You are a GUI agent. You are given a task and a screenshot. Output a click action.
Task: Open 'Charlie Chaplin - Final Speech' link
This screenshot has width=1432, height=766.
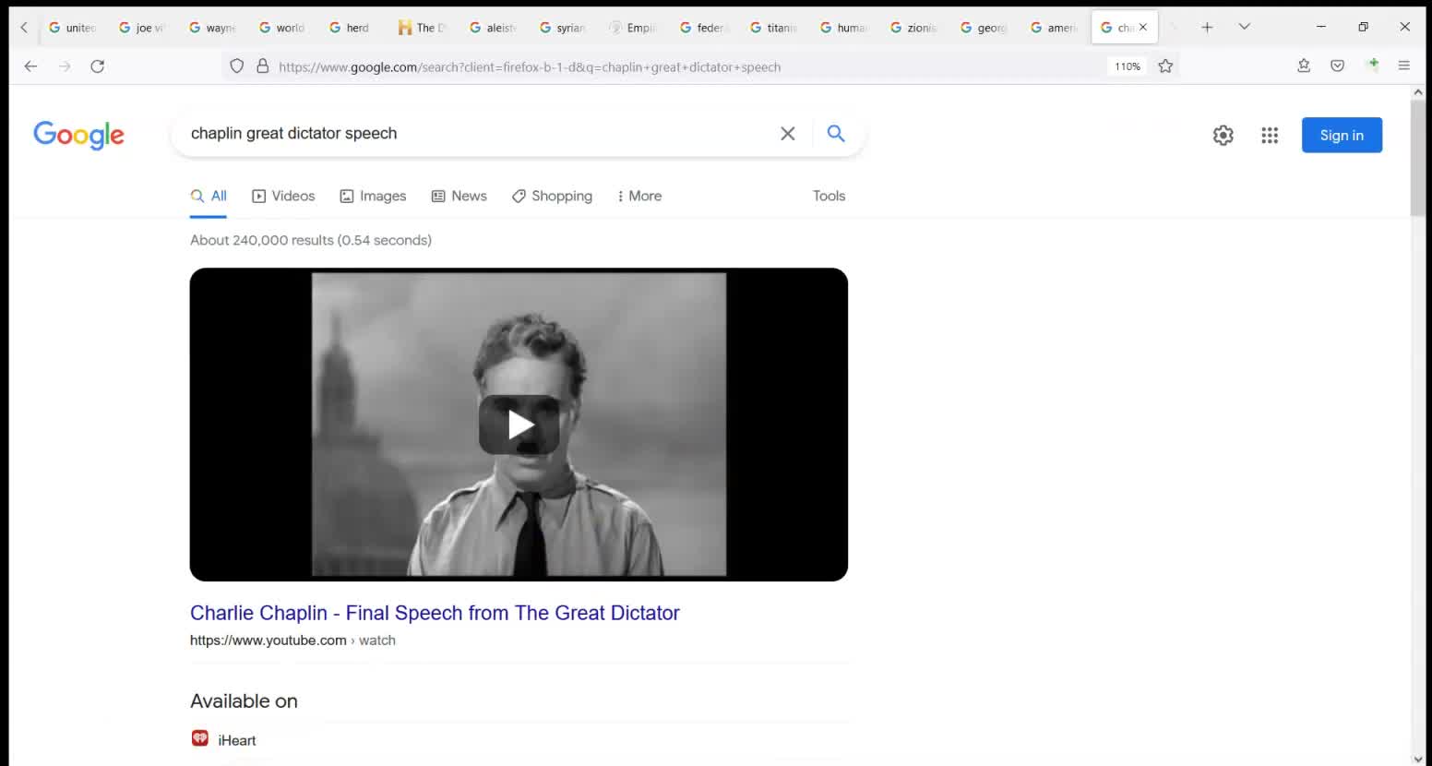(435, 613)
